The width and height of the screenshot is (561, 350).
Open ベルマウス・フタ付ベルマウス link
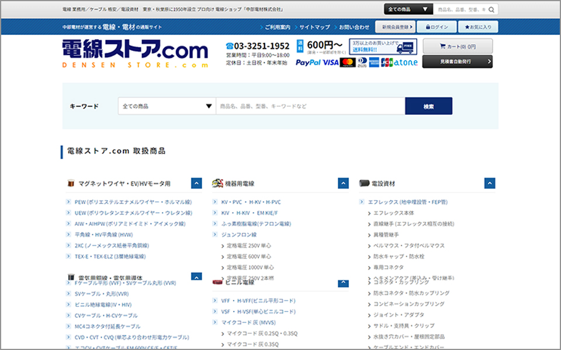coord(409,246)
